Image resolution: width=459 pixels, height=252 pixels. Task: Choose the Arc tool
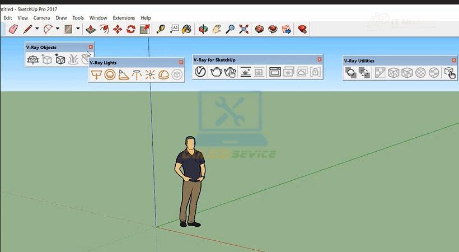click(x=48, y=29)
